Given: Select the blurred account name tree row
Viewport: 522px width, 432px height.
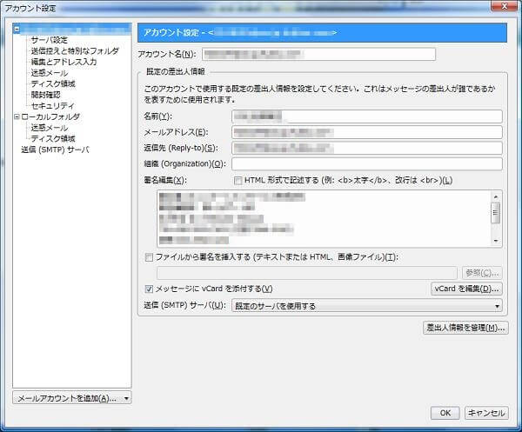Looking at the screenshot, I should pos(76,30).
